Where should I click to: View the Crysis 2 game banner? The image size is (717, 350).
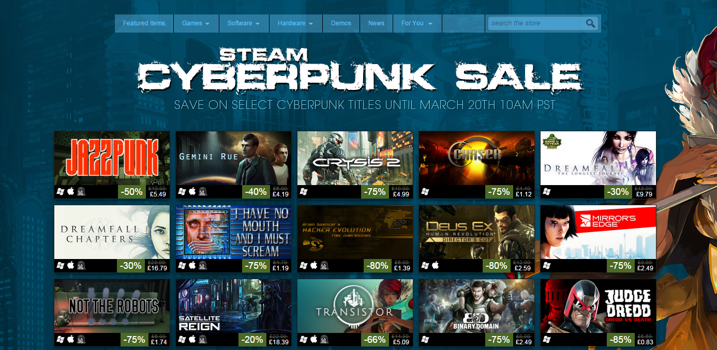(355, 158)
